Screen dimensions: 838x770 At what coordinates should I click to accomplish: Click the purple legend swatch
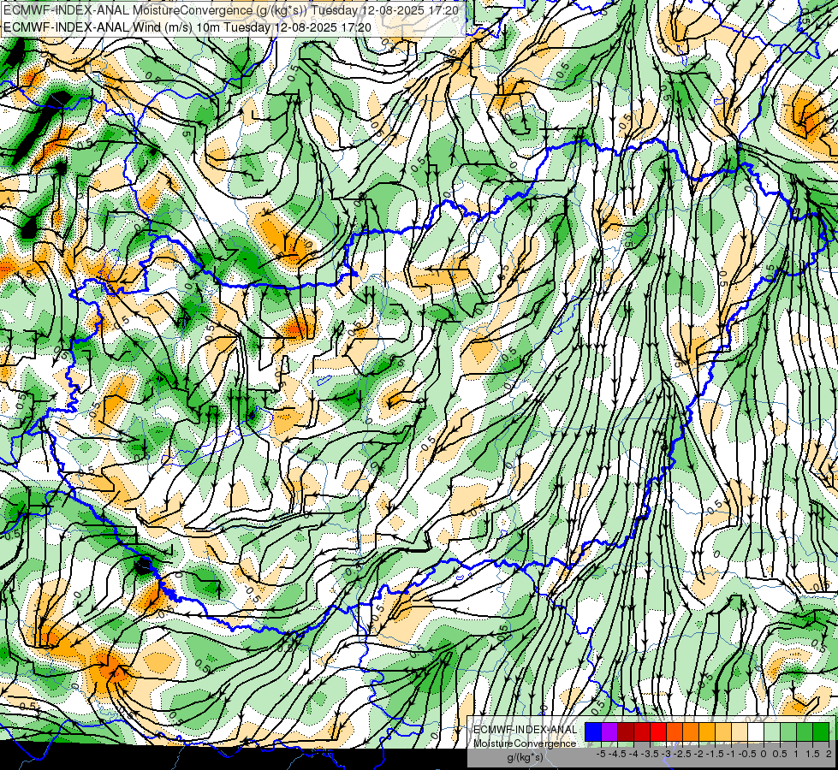tap(609, 731)
